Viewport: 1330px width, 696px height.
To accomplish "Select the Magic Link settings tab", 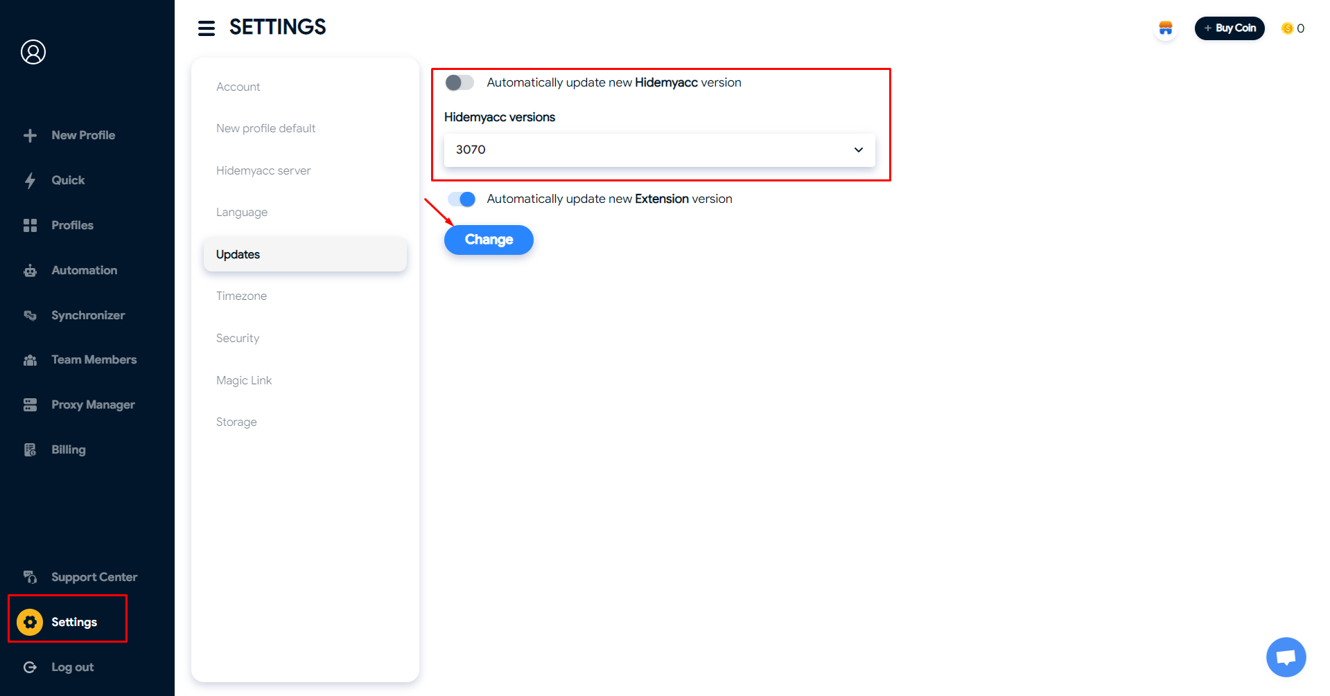I will tap(244, 380).
